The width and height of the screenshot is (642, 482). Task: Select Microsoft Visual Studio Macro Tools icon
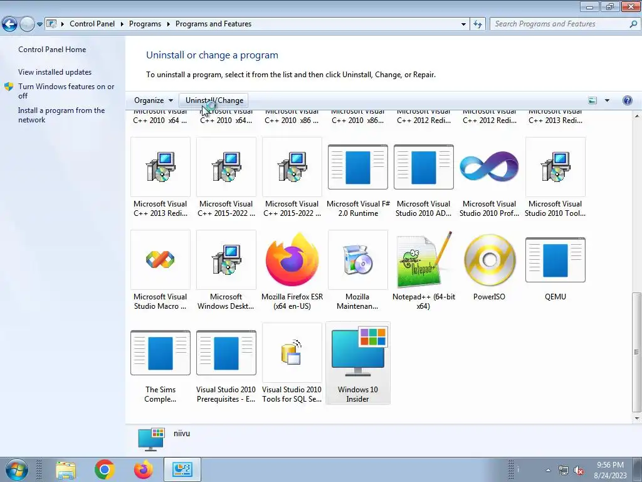click(x=160, y=259)
